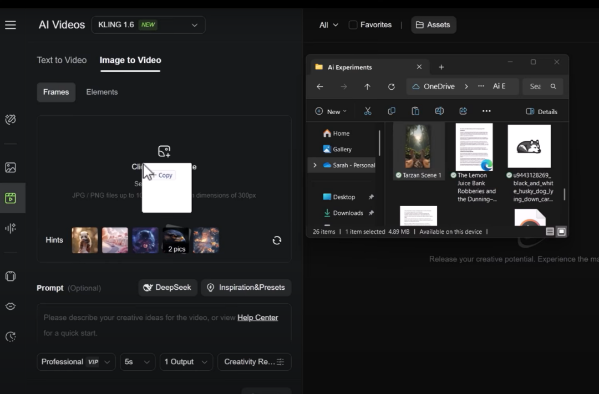Open the KLING 1.6 model dropdown

coord(148,25)
